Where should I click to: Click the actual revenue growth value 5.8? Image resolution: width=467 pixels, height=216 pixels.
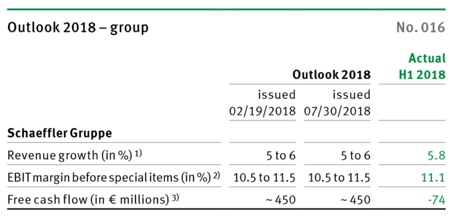tap(436, 156)
